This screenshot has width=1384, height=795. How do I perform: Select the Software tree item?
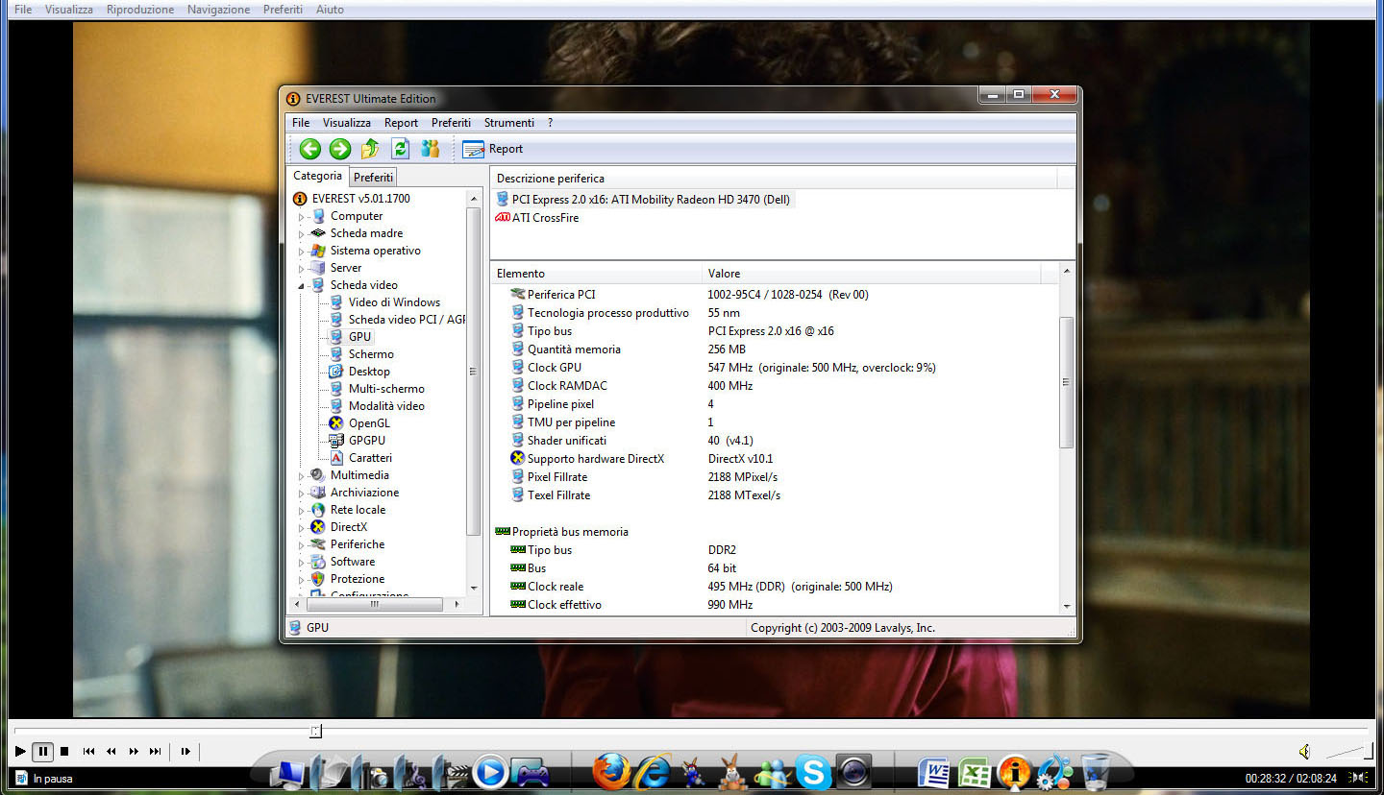(x=353, y=562)
